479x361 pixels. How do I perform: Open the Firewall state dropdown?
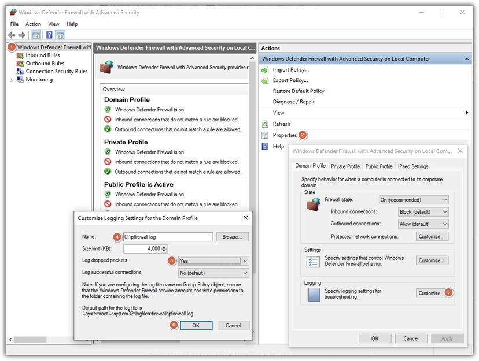pos(414,200)
